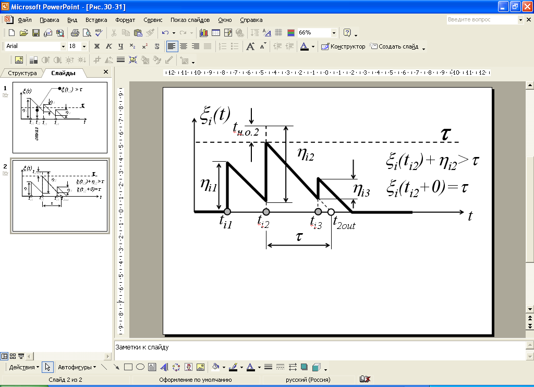Click the Создать слайд button

394,46
